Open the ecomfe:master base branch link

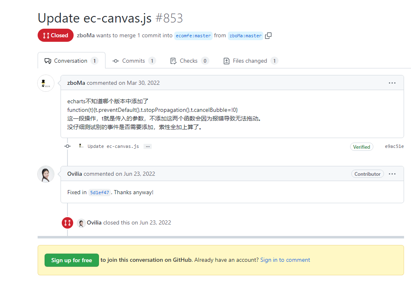click(x=193, y=36)
